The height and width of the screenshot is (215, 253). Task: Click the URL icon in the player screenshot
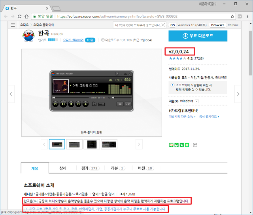click(x=102, y=104)
